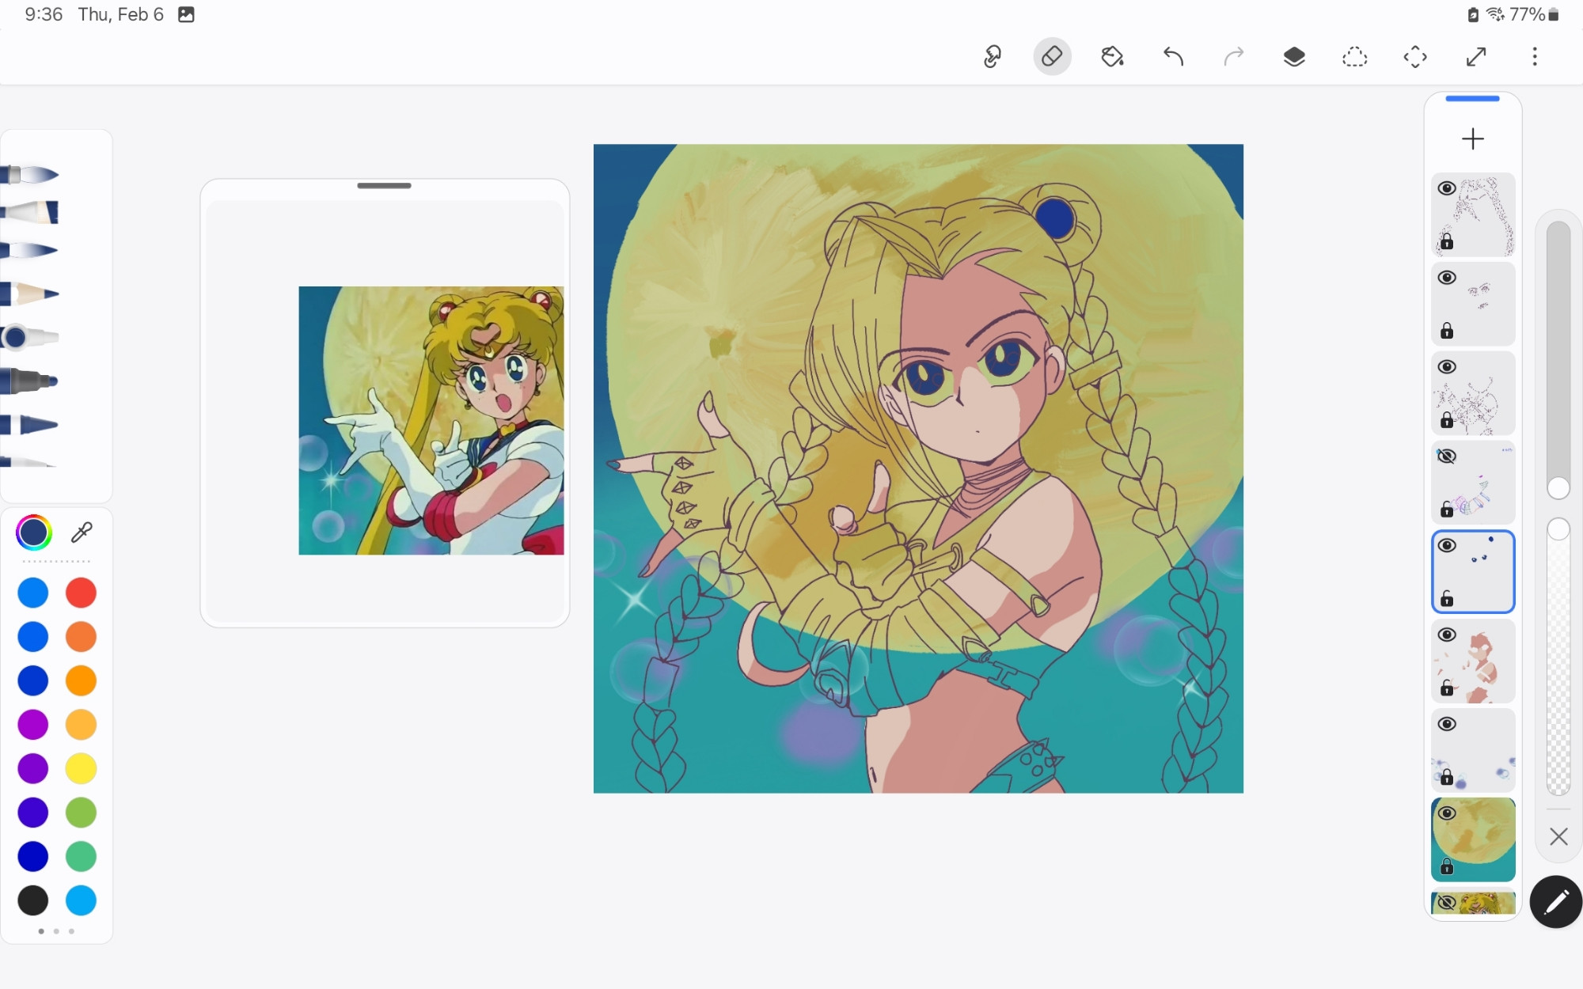Toggle lock on the bubbles layer

pyautogui.click(x=1447, y=778)
